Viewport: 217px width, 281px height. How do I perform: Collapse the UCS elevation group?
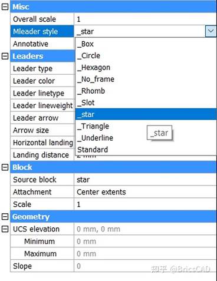[5, 229]
